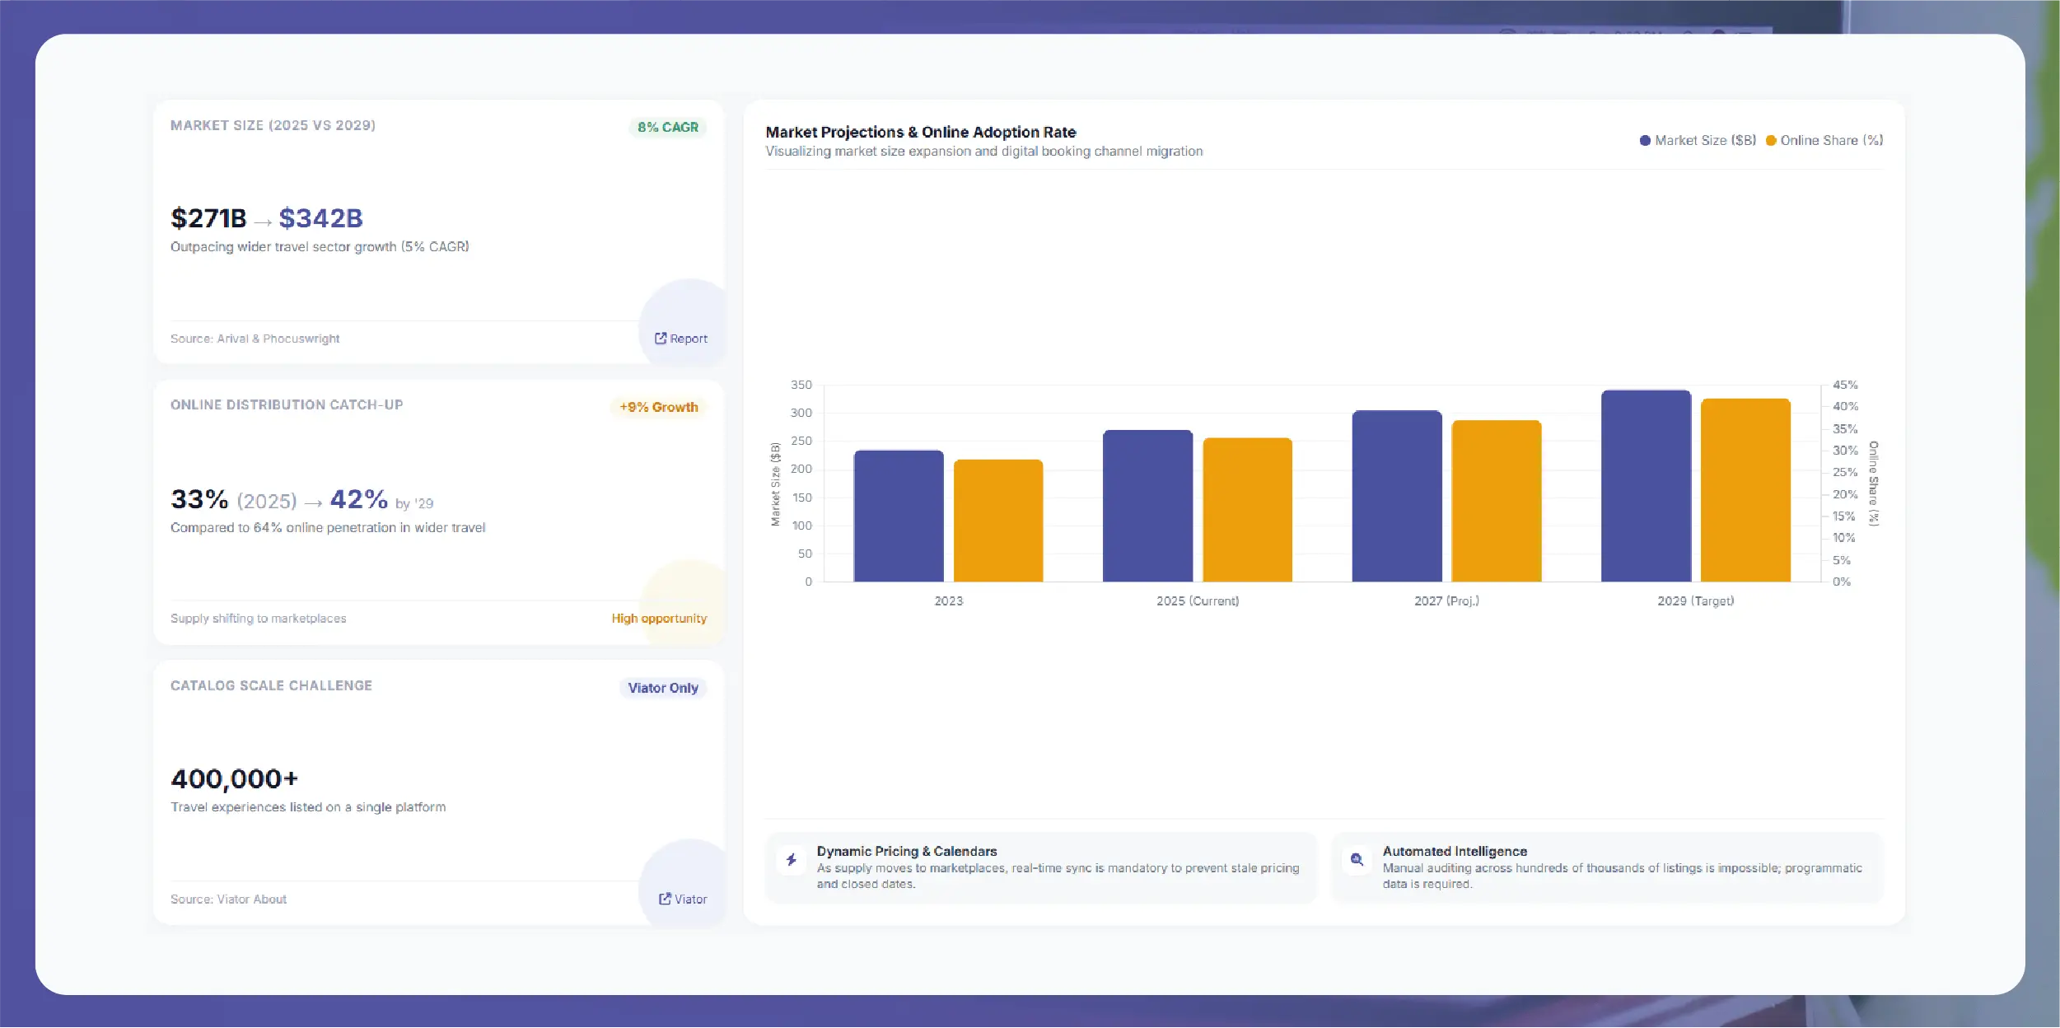Screen dimensions: 2060x1028
Task: Select the 2027 (Proj.) orange bar
Action: pos(1497,501)
